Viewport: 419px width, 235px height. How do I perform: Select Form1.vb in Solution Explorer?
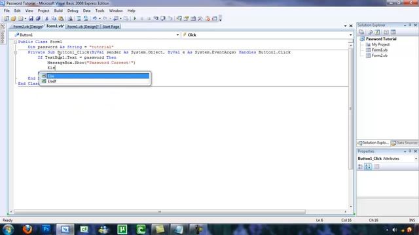(x=380, y=50)
